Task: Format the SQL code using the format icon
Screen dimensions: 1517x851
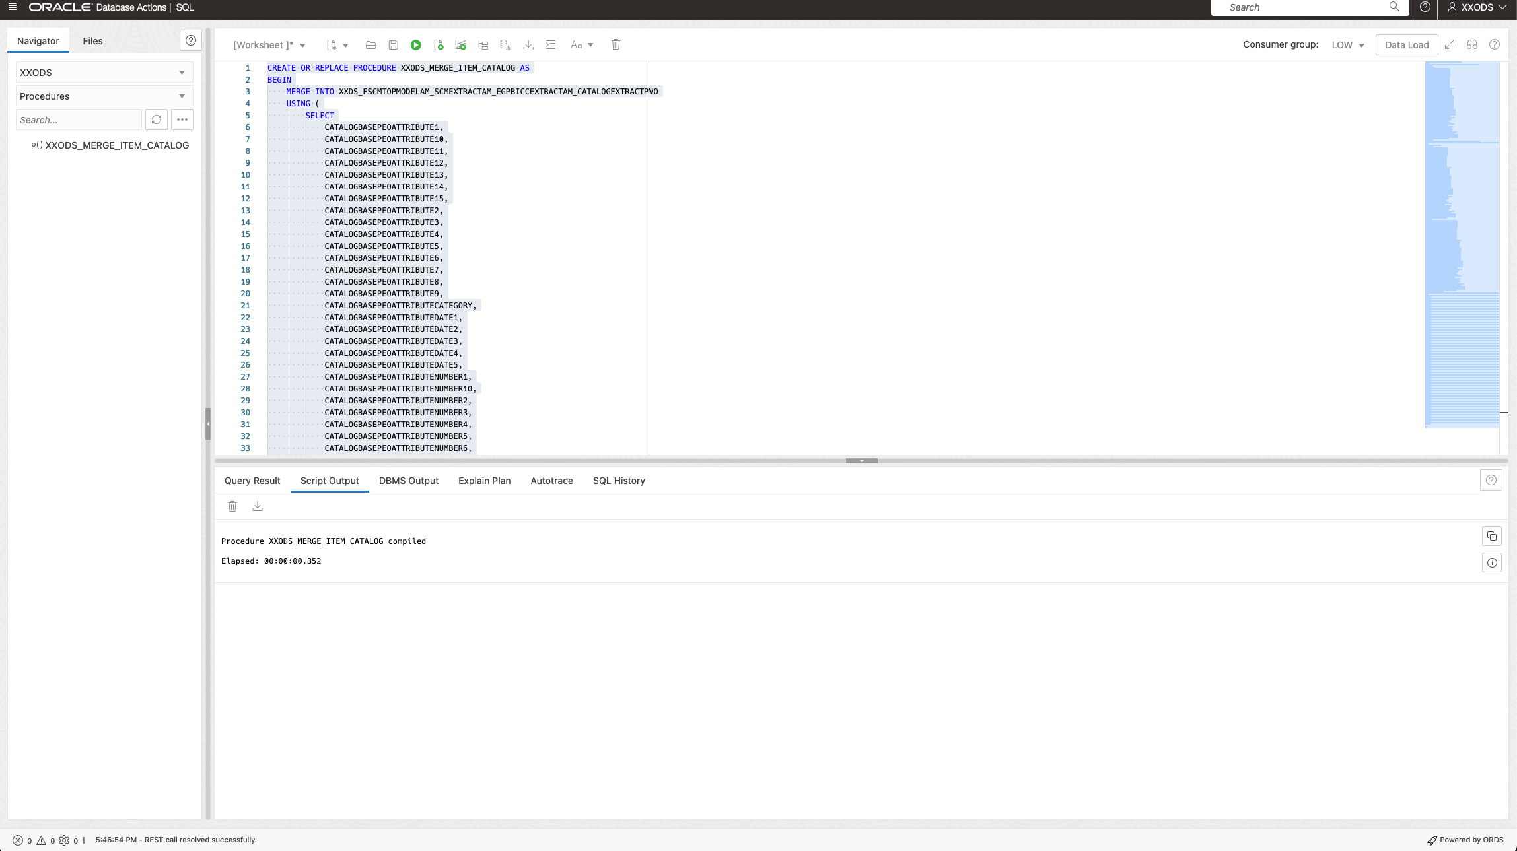Action: (550, 44)
